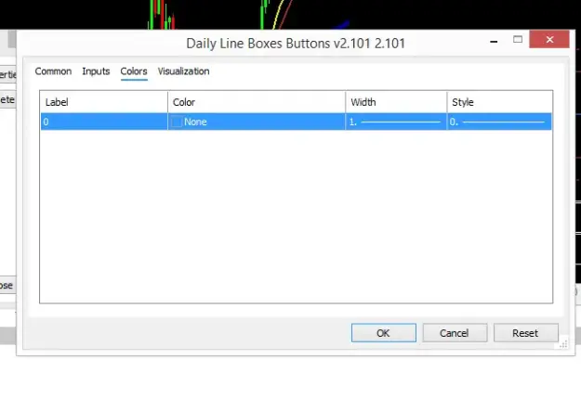The image size is (581, 398).
Task: Click the OK button
Action: pos(384,333)
